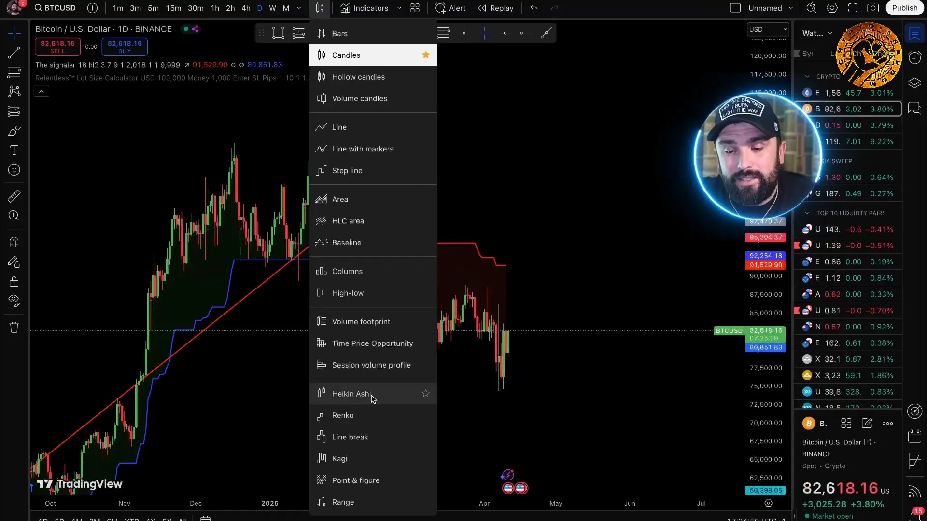Select Point & figure chart type
This screenshot has height=521, width=927.
[x=373, y=480]
